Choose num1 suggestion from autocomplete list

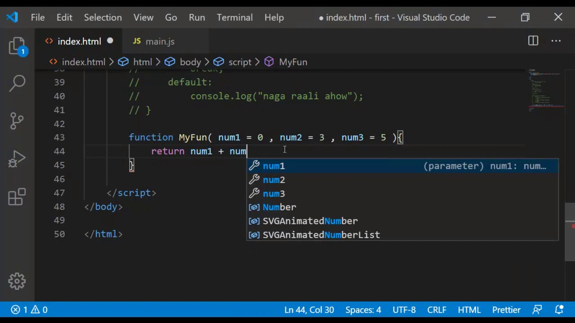(402, 166)
